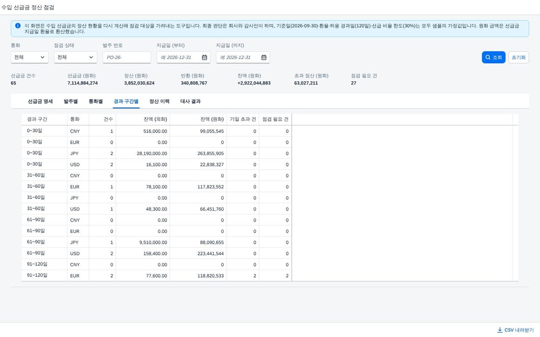Click the 정산 (원화) total 3,852,030,624

click(x=139, y=83)
